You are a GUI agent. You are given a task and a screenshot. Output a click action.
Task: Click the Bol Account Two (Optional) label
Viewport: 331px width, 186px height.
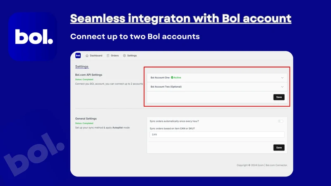[166, 87]
